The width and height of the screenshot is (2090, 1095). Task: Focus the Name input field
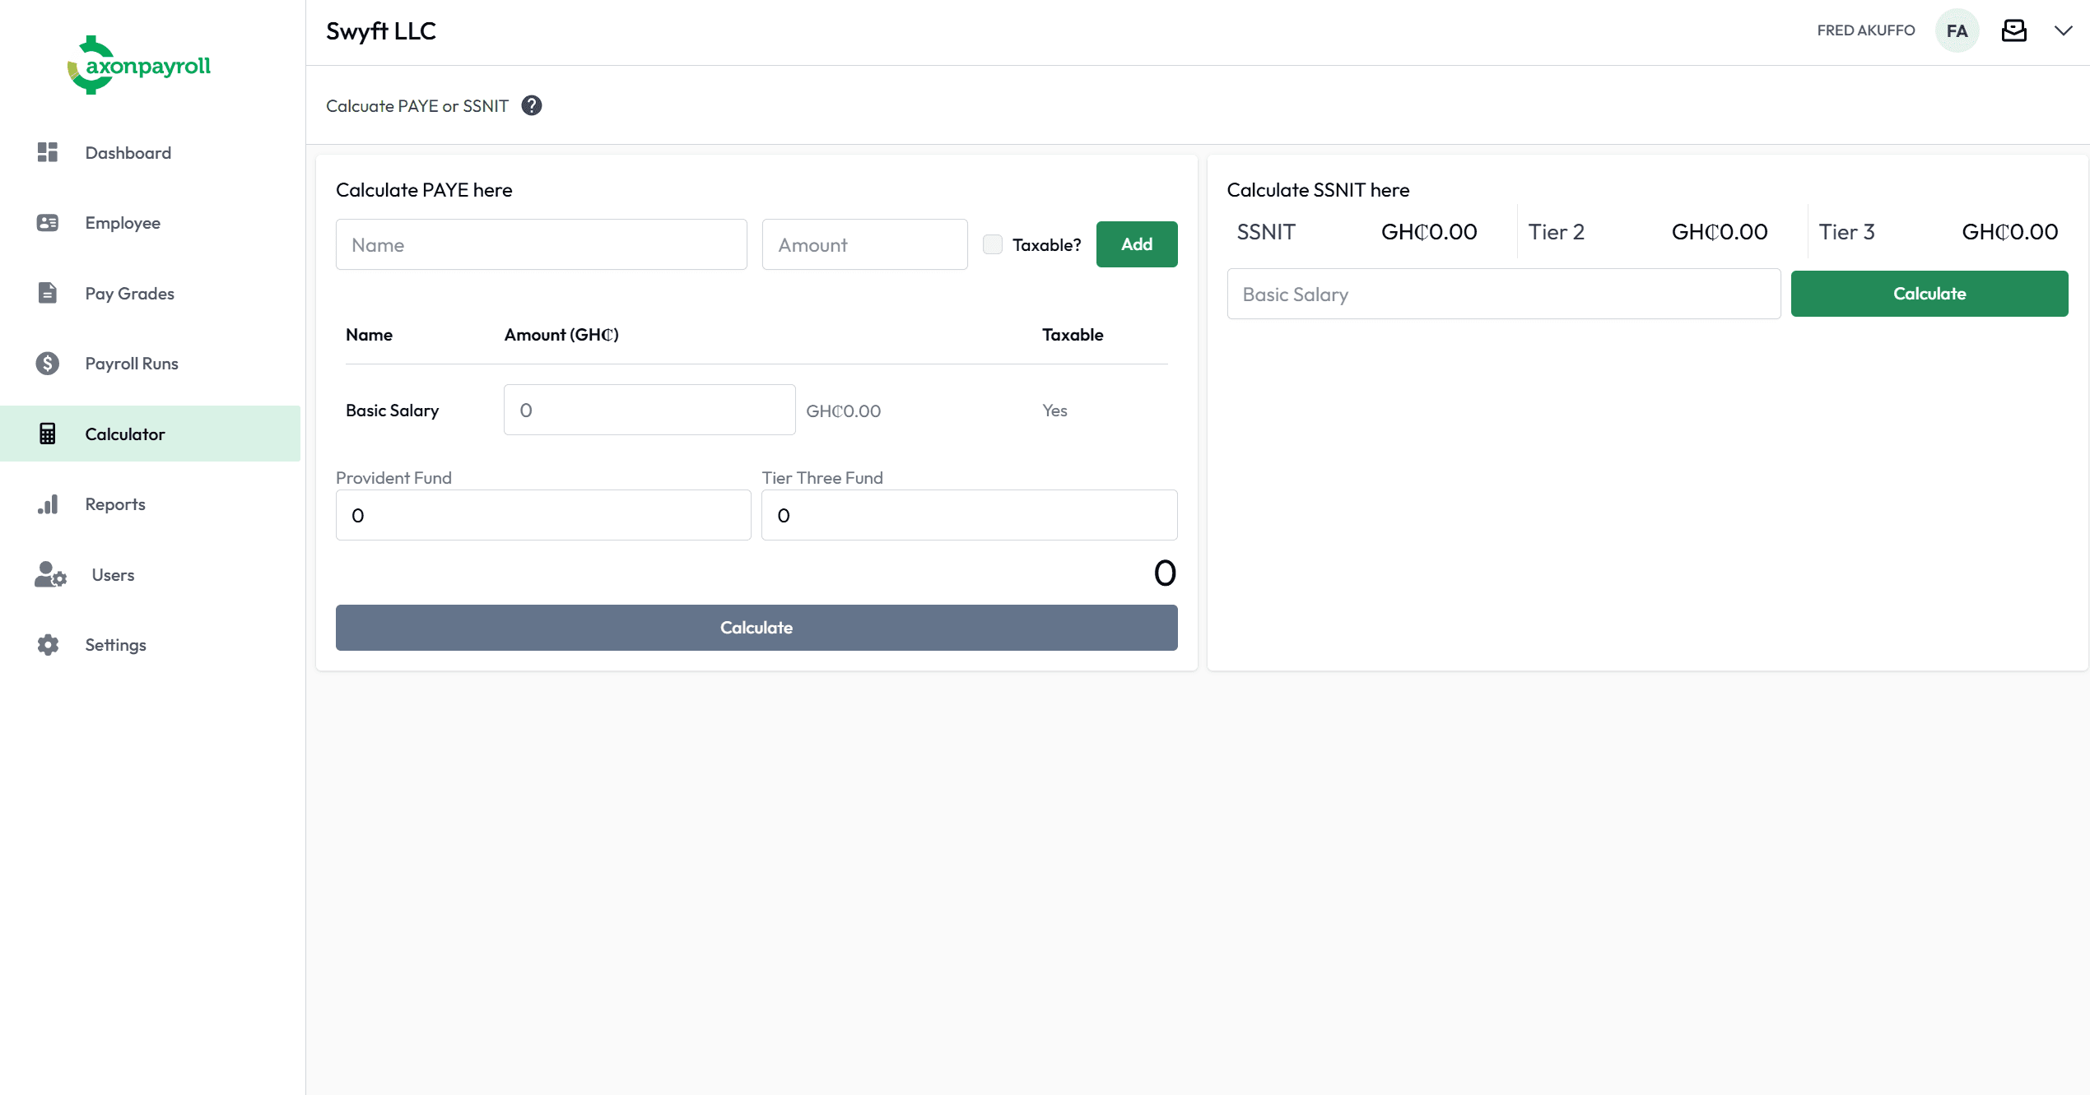[x=542, y=244]
